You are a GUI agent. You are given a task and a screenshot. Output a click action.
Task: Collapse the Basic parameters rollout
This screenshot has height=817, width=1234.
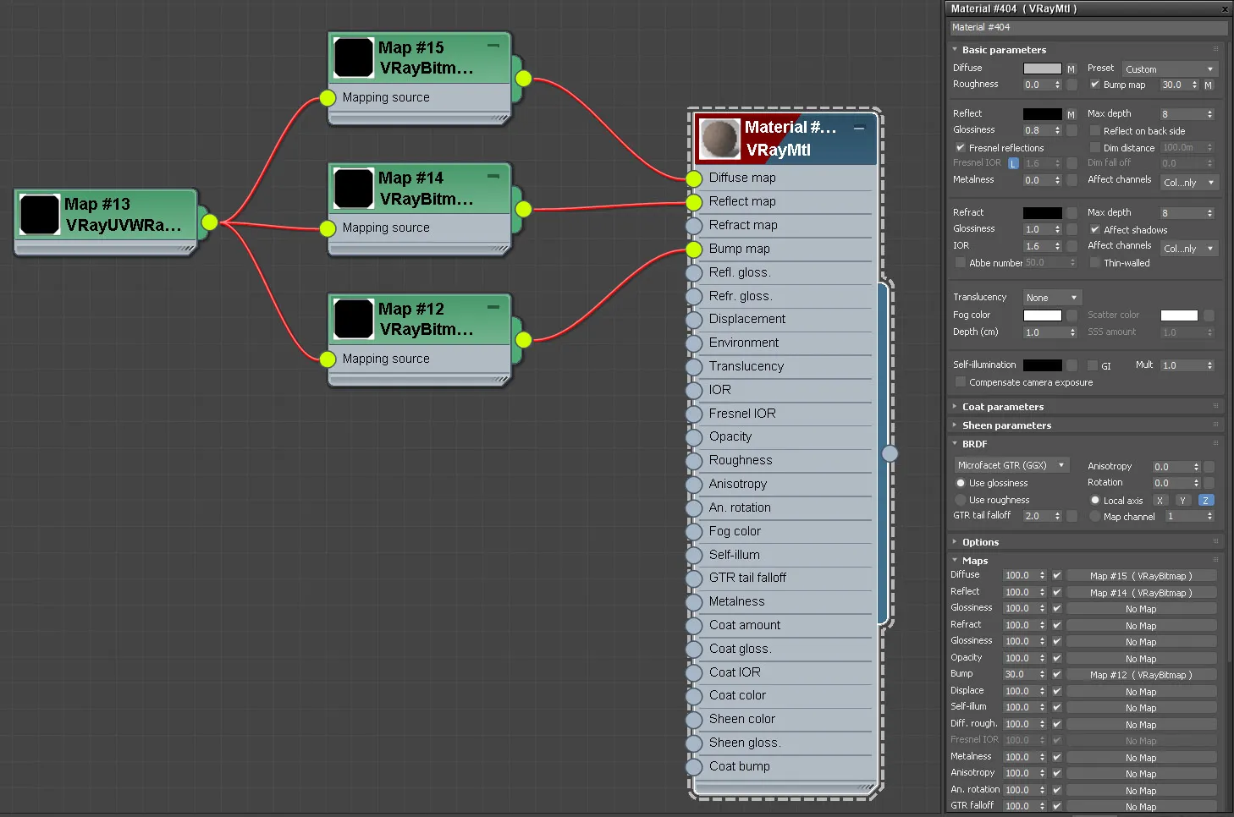click(1004, 50)
